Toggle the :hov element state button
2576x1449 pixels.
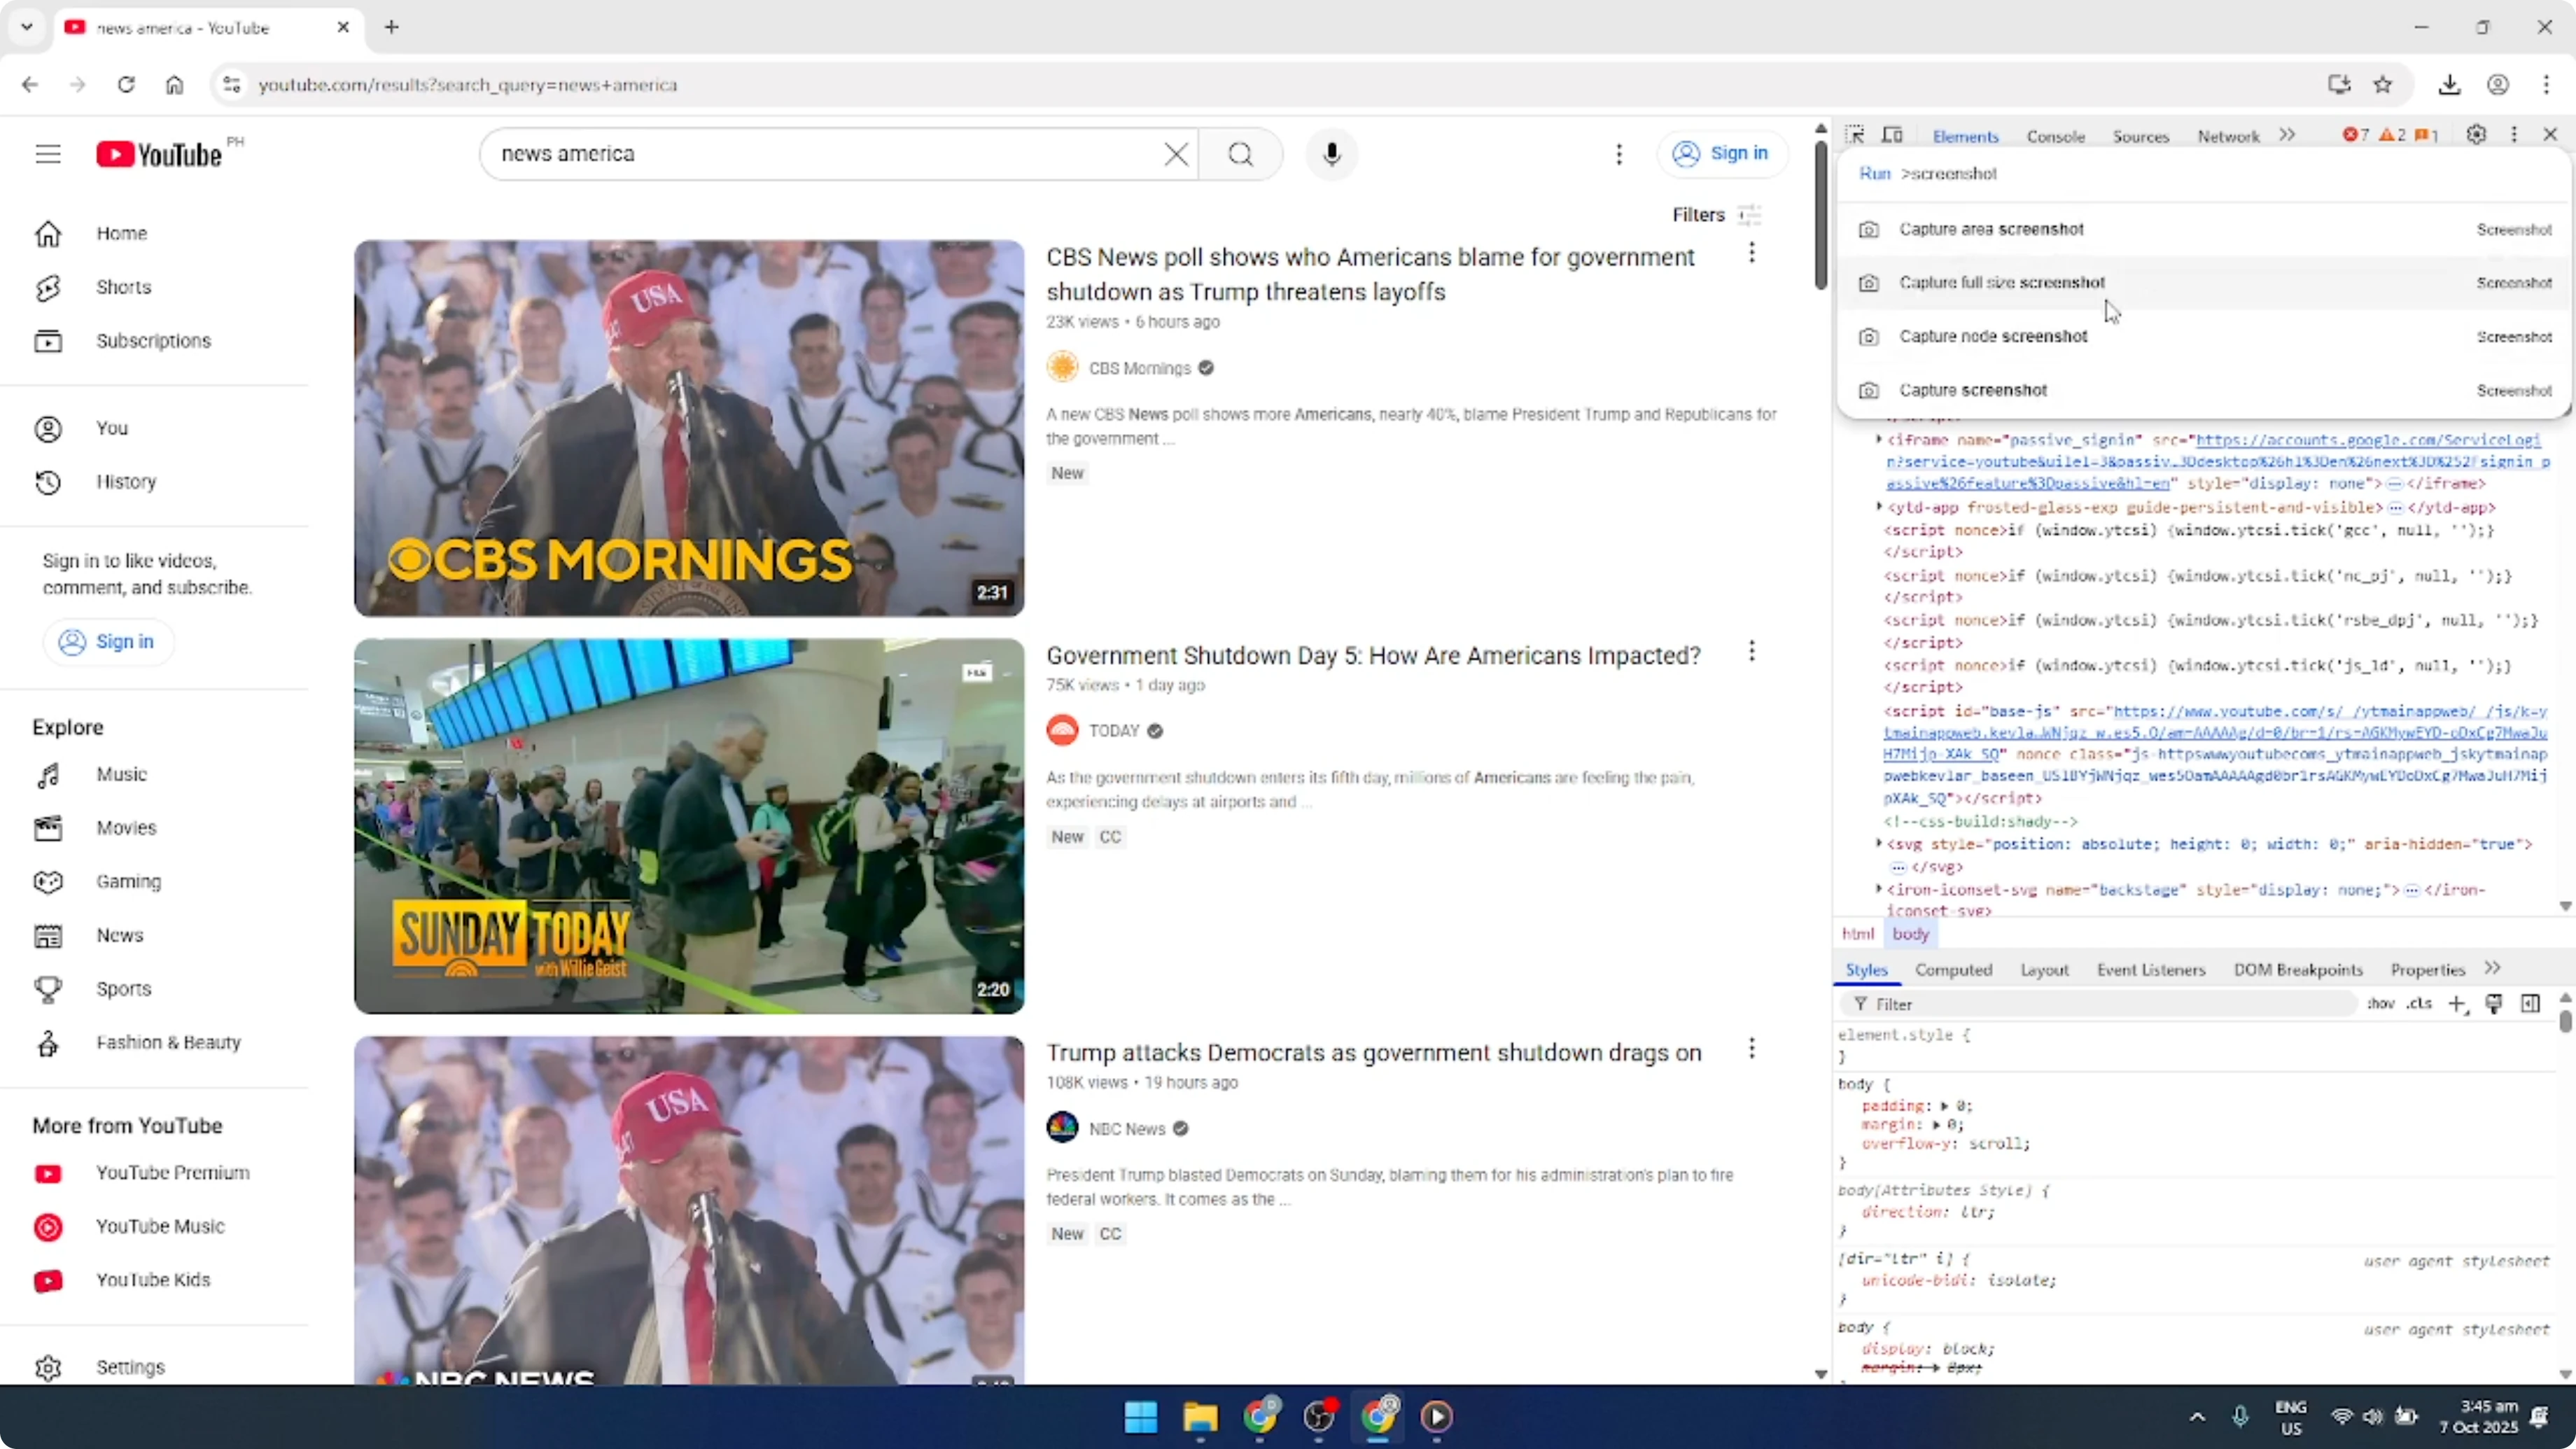coord(2380,1003)
